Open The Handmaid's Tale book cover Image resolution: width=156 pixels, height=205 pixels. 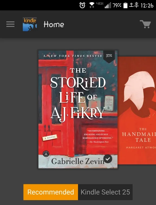(x=137, y=110)
